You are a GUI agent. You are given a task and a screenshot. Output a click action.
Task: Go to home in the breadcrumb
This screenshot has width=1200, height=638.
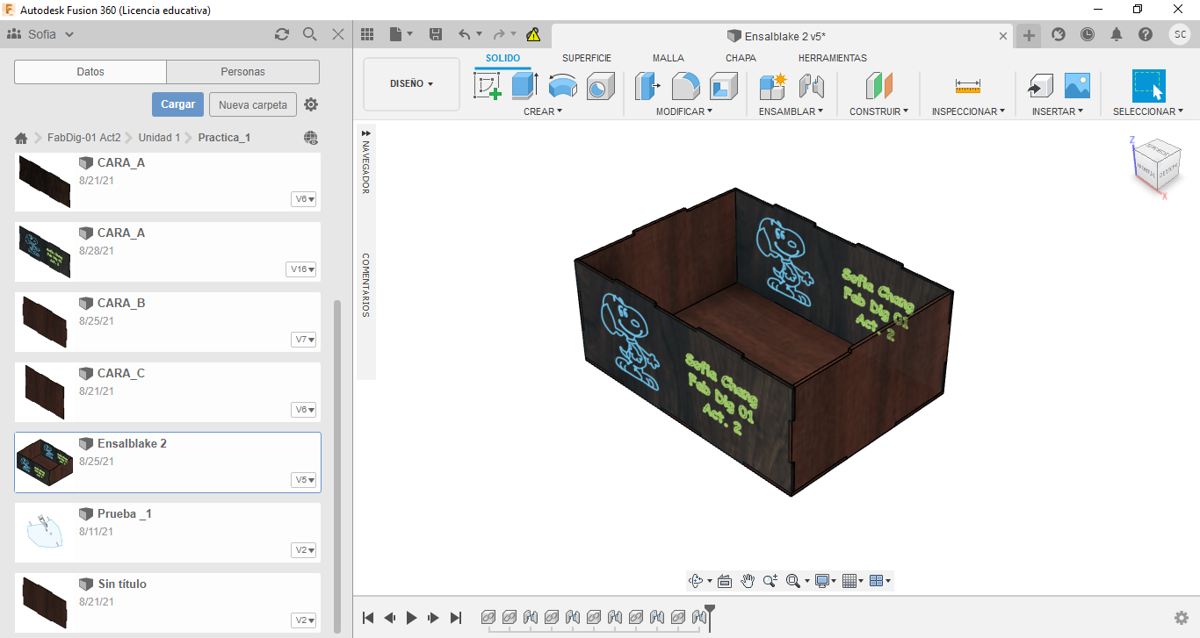tap(21, 138)
